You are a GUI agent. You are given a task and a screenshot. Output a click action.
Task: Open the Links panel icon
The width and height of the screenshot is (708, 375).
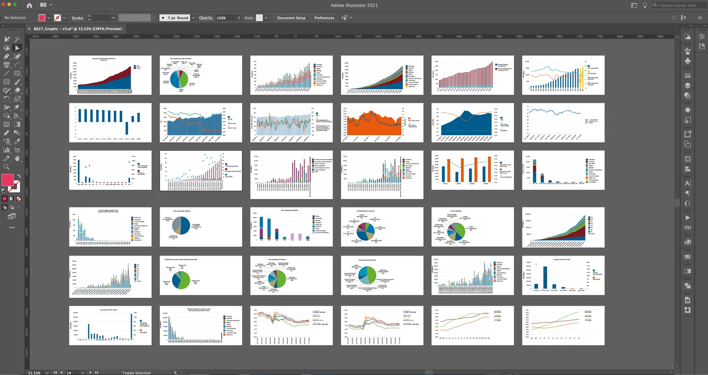click(688, 228)
